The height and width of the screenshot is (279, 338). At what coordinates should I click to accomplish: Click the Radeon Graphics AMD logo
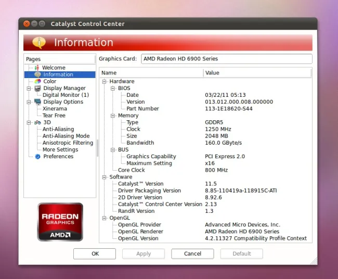pos(60,222)
